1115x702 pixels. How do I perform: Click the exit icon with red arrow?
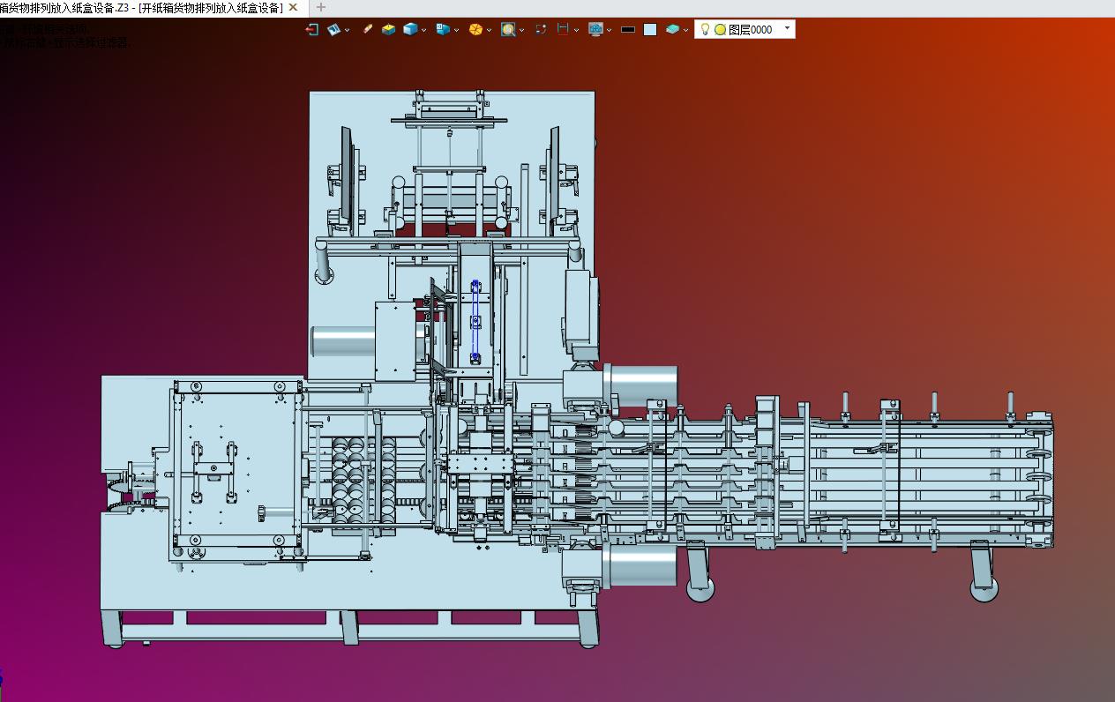[311, 29]
